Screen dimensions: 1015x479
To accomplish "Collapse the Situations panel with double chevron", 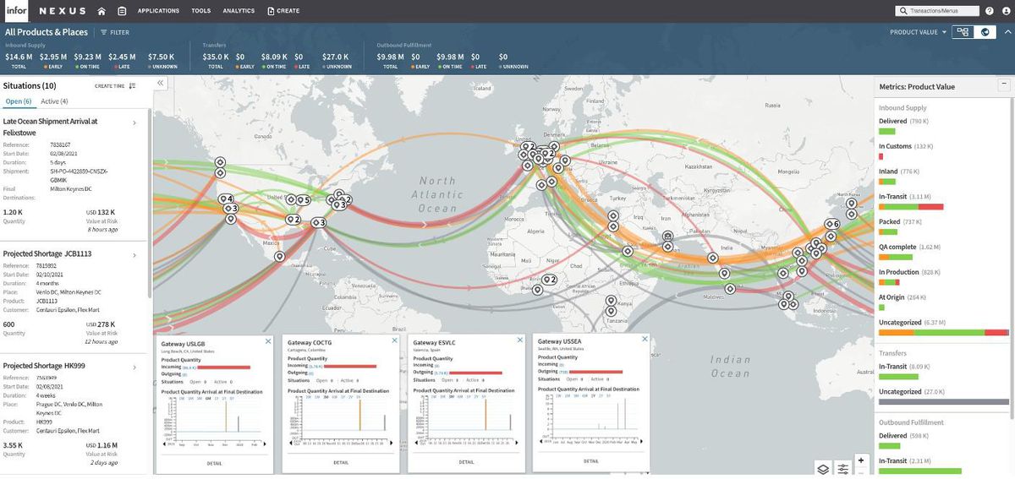I will click(160, 83).
